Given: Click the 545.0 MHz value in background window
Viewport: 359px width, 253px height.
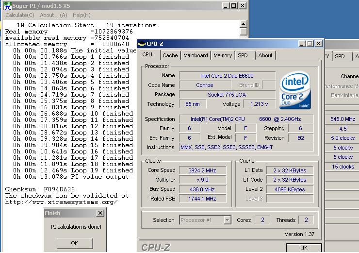Looking at the screenshot, I should click(343, 119).
